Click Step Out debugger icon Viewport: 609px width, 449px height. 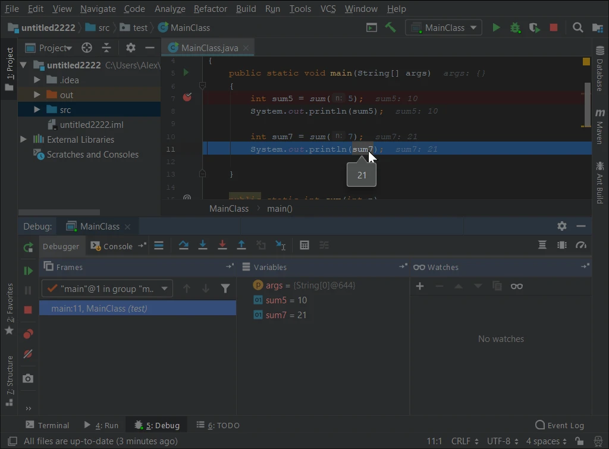[x=241, y=245]
